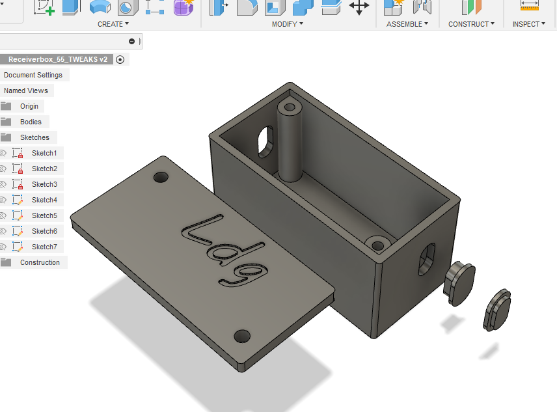Select the Extrude tool
557x412 pixels.
pos(71,7)
